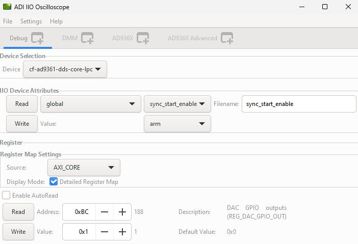The image size is (358, 244).
Task: Click the register Read button
Action: tap(18, 212)
